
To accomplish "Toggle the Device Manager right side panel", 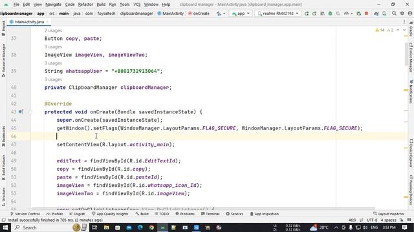I will 411,57.
